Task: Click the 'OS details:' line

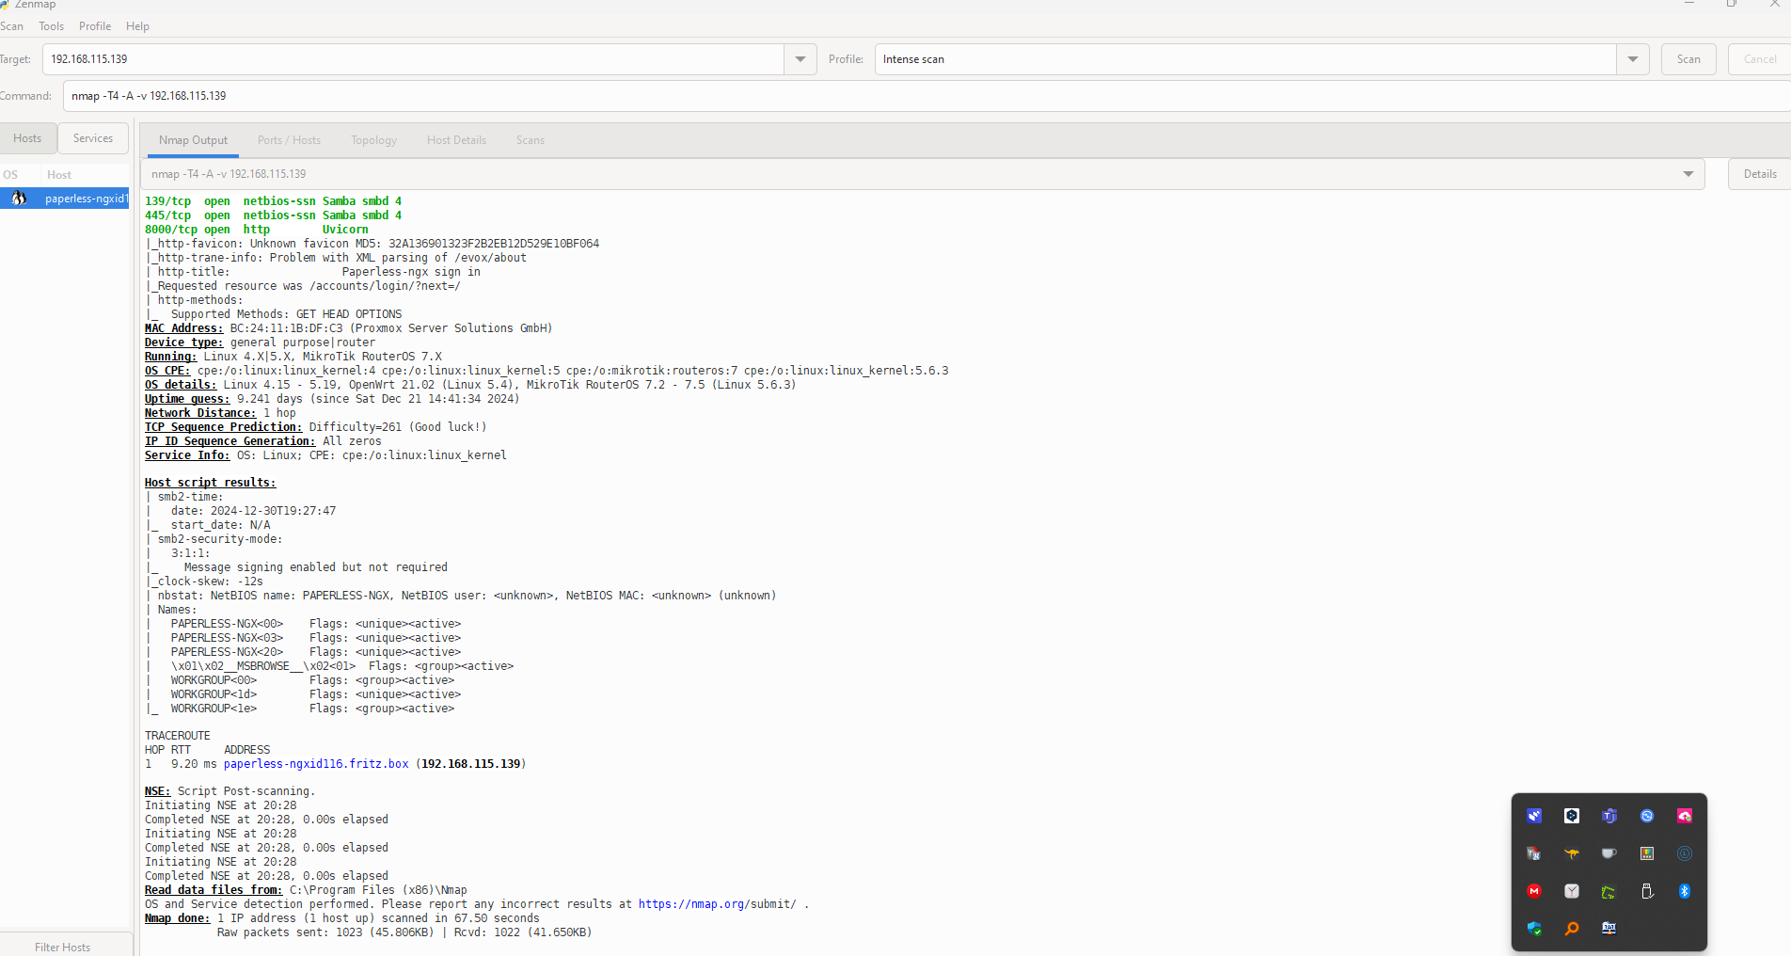Action: click(470, 385)
